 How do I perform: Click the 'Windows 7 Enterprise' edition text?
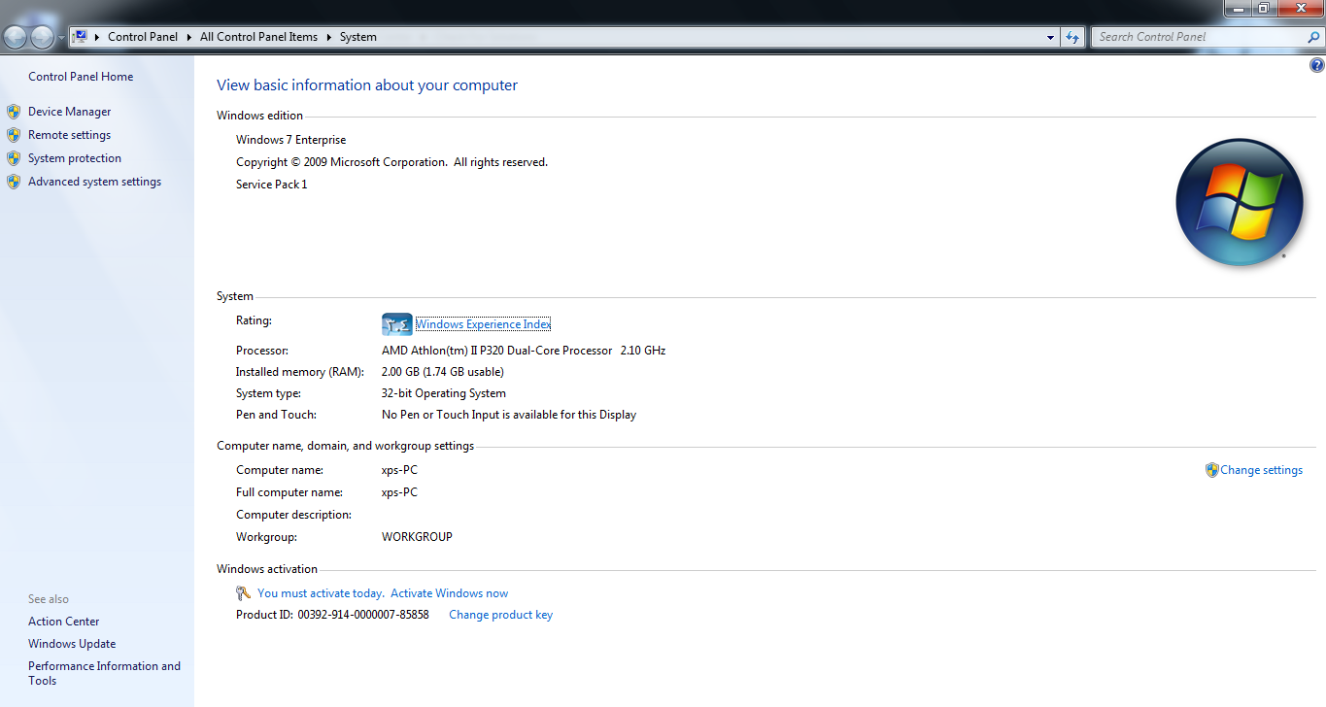290,140
